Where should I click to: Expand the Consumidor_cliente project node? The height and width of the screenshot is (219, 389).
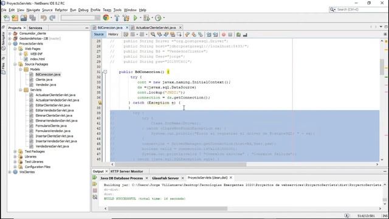pyautogui.click(x=10, y=33)
